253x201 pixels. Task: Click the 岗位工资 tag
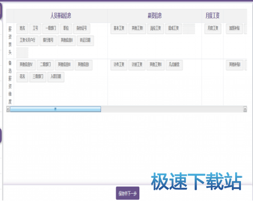pyautogui.click(x=156, y=29)
